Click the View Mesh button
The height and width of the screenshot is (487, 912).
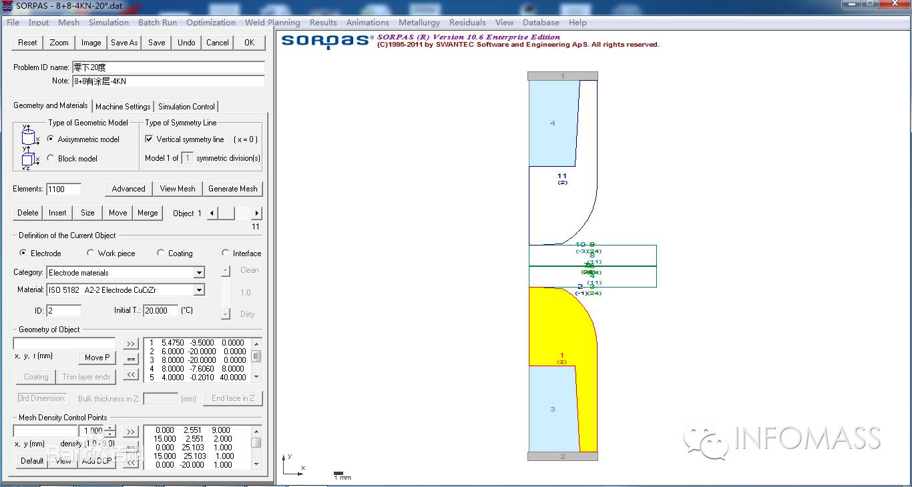click(x=178, y=189)
